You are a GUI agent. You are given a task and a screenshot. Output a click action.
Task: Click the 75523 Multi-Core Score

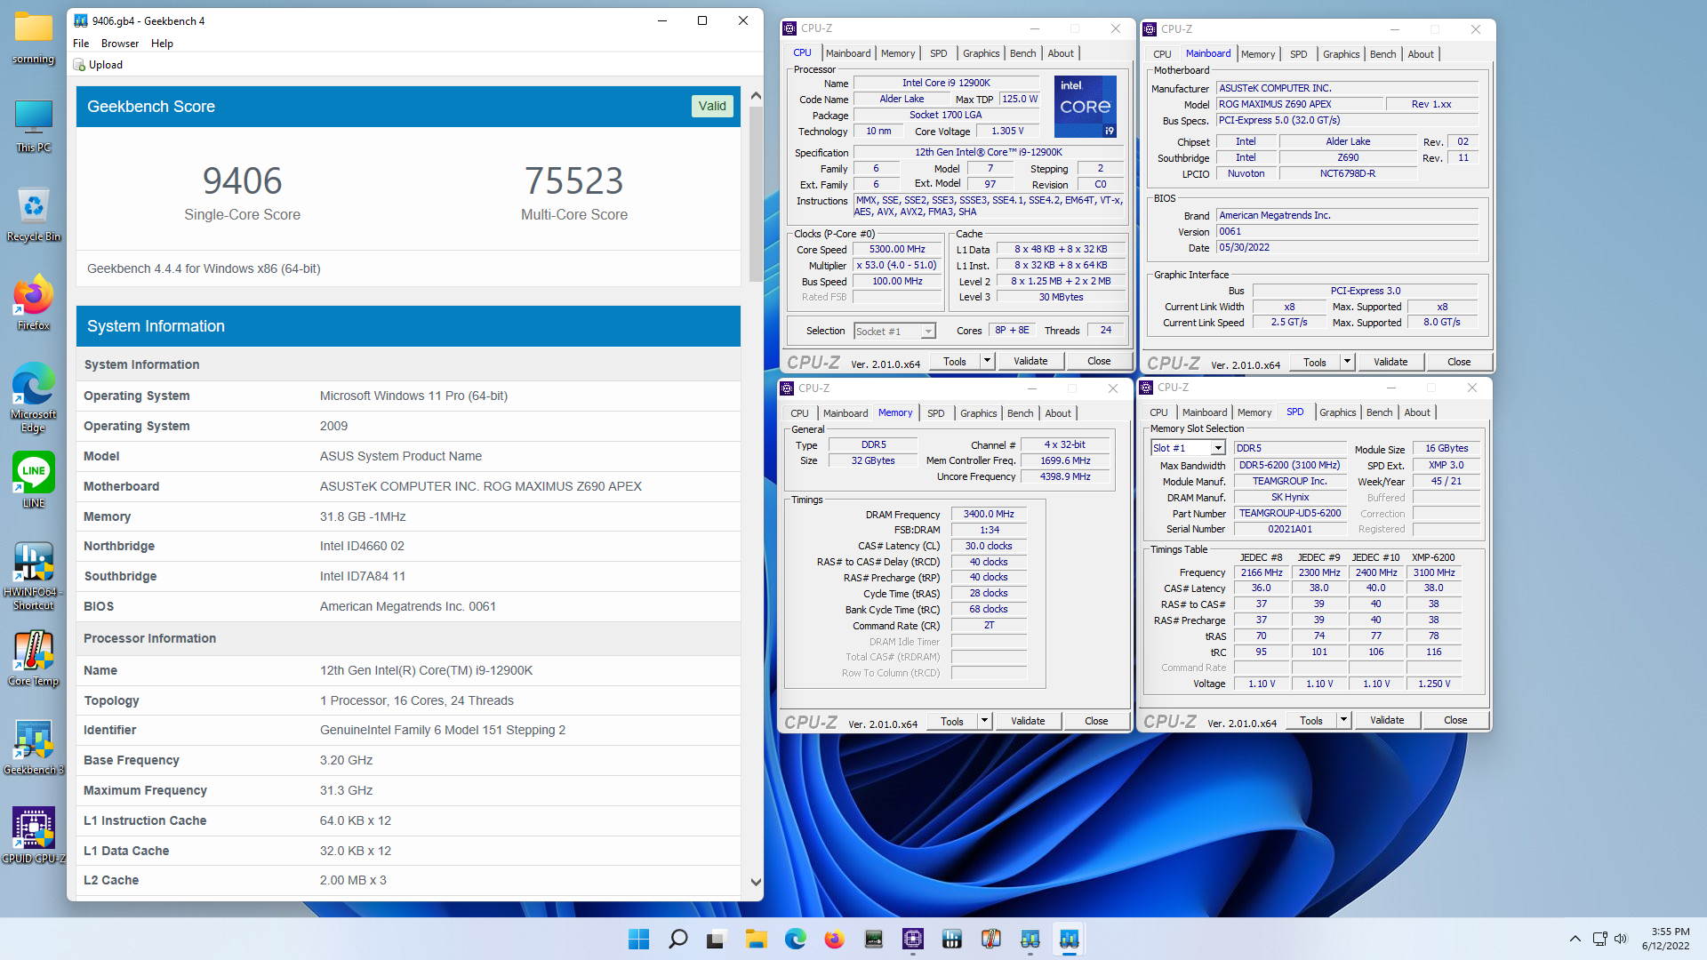[574, 180]
